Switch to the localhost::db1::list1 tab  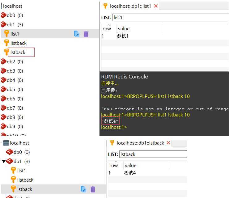[x=130, y=6]
